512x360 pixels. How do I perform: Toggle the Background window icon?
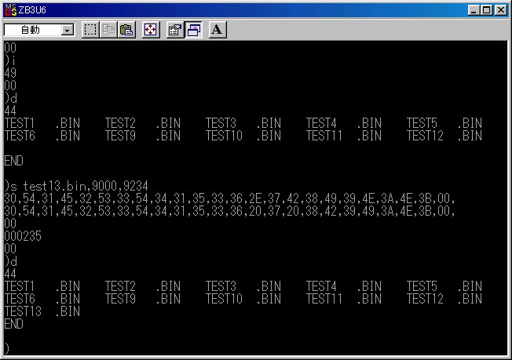click(x=194, y=30)
